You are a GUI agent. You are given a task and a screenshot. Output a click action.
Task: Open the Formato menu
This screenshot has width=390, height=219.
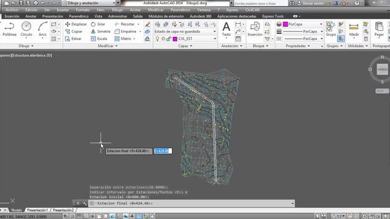coord(83,10)
